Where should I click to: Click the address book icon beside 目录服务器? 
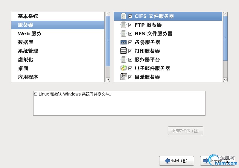(x=124, y=77)
